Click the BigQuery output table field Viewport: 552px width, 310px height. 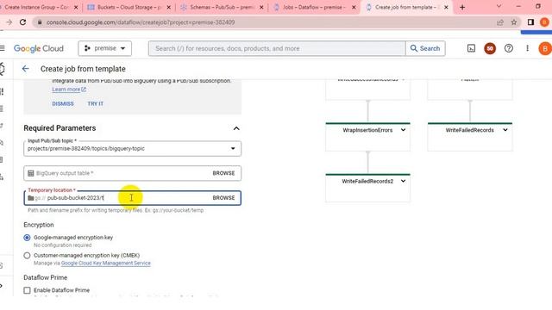click(x=132, y=173)
